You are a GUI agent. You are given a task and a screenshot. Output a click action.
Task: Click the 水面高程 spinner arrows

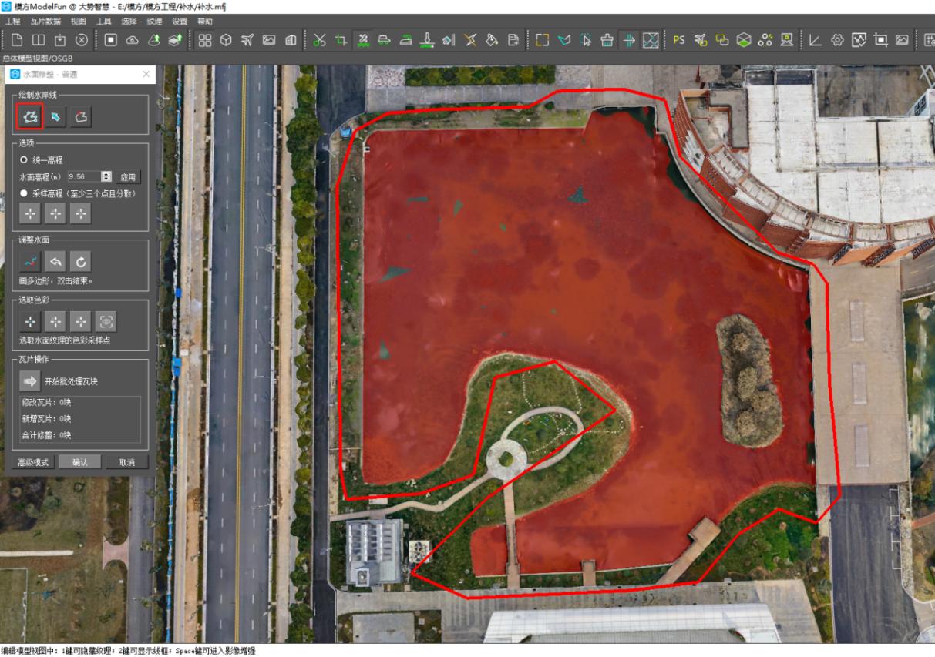point(106,176)
